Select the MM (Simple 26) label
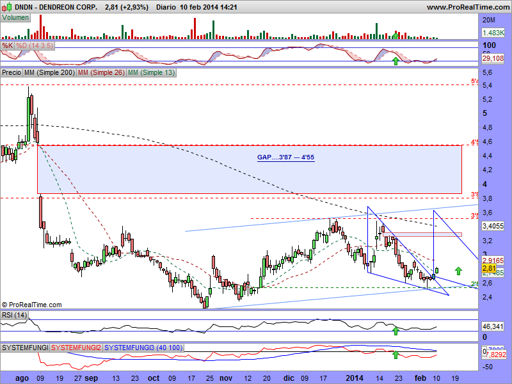This screenshot has width=512, height=384. coord(101,72)
